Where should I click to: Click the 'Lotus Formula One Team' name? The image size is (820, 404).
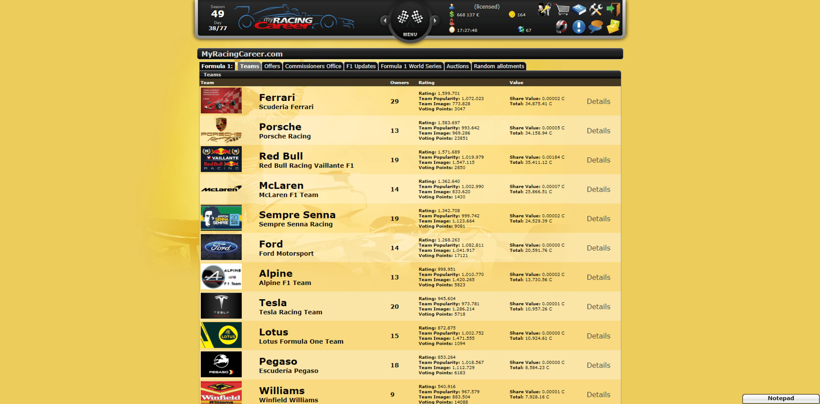[301, 342]
